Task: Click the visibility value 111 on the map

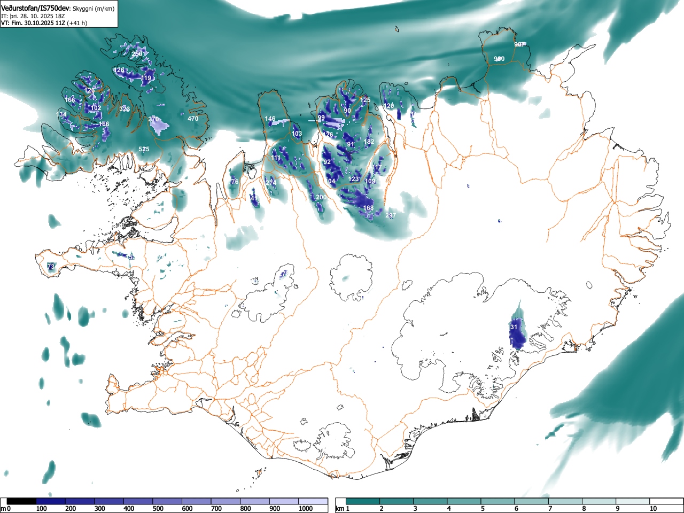Action: pyautogui.click(x=276, y=158)
